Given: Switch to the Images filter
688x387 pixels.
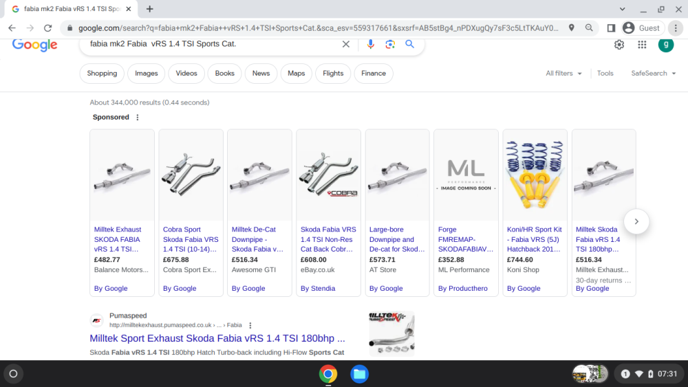Looking at the screenshot, I should tap(146, 73).
